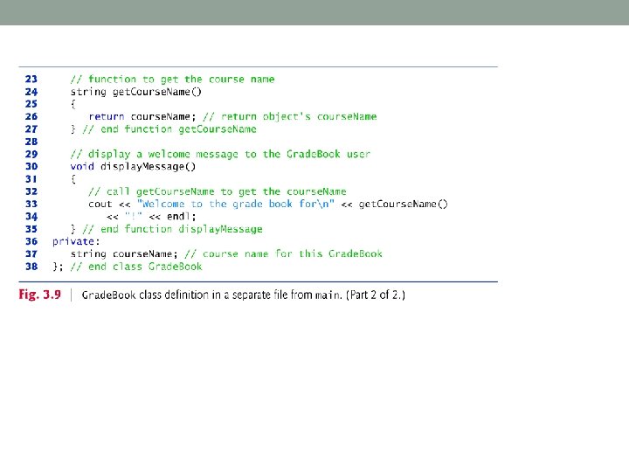
Task: Click the 'Fig. 3.9' figure label
Action: [x=39, y=295]
